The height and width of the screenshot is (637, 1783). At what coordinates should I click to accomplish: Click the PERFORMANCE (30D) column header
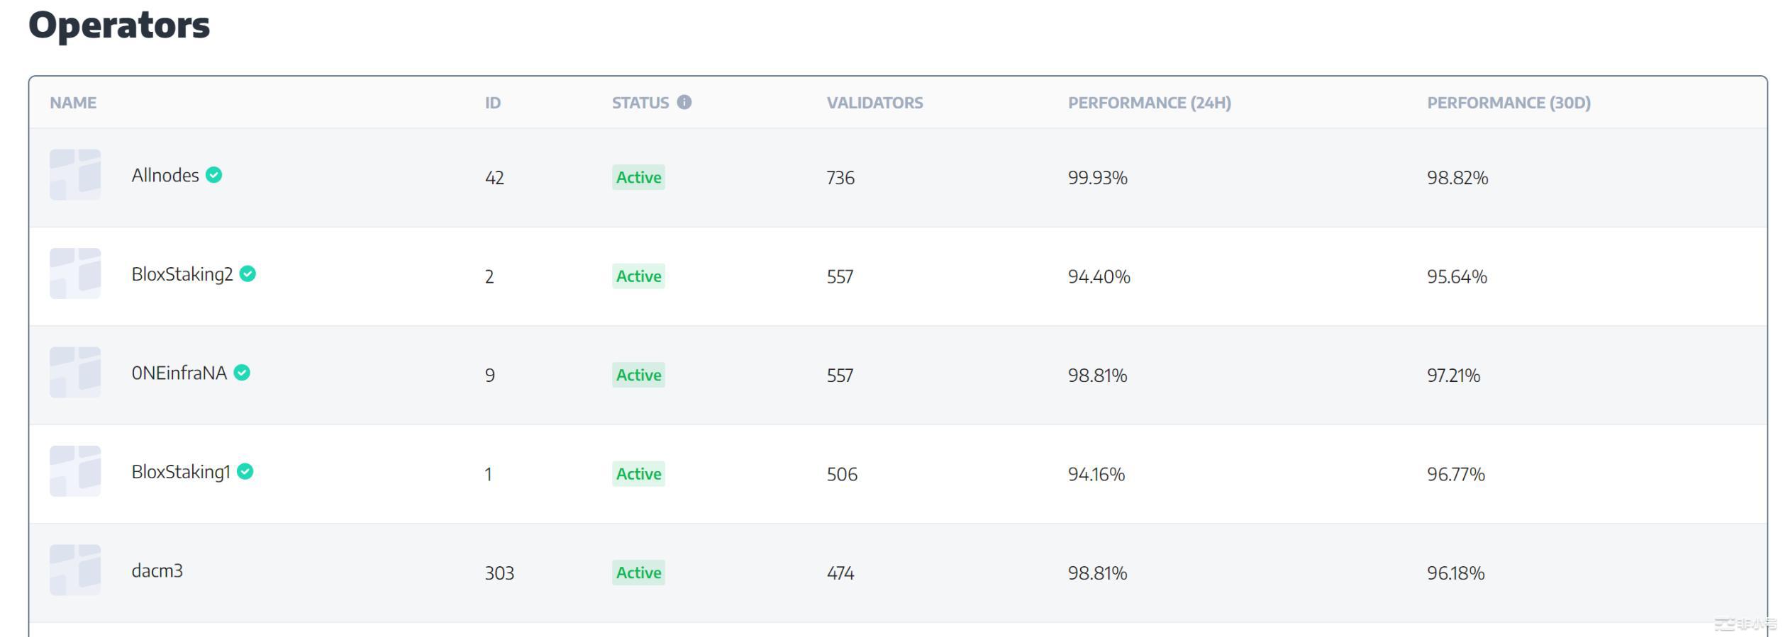tap(1509, 103)
